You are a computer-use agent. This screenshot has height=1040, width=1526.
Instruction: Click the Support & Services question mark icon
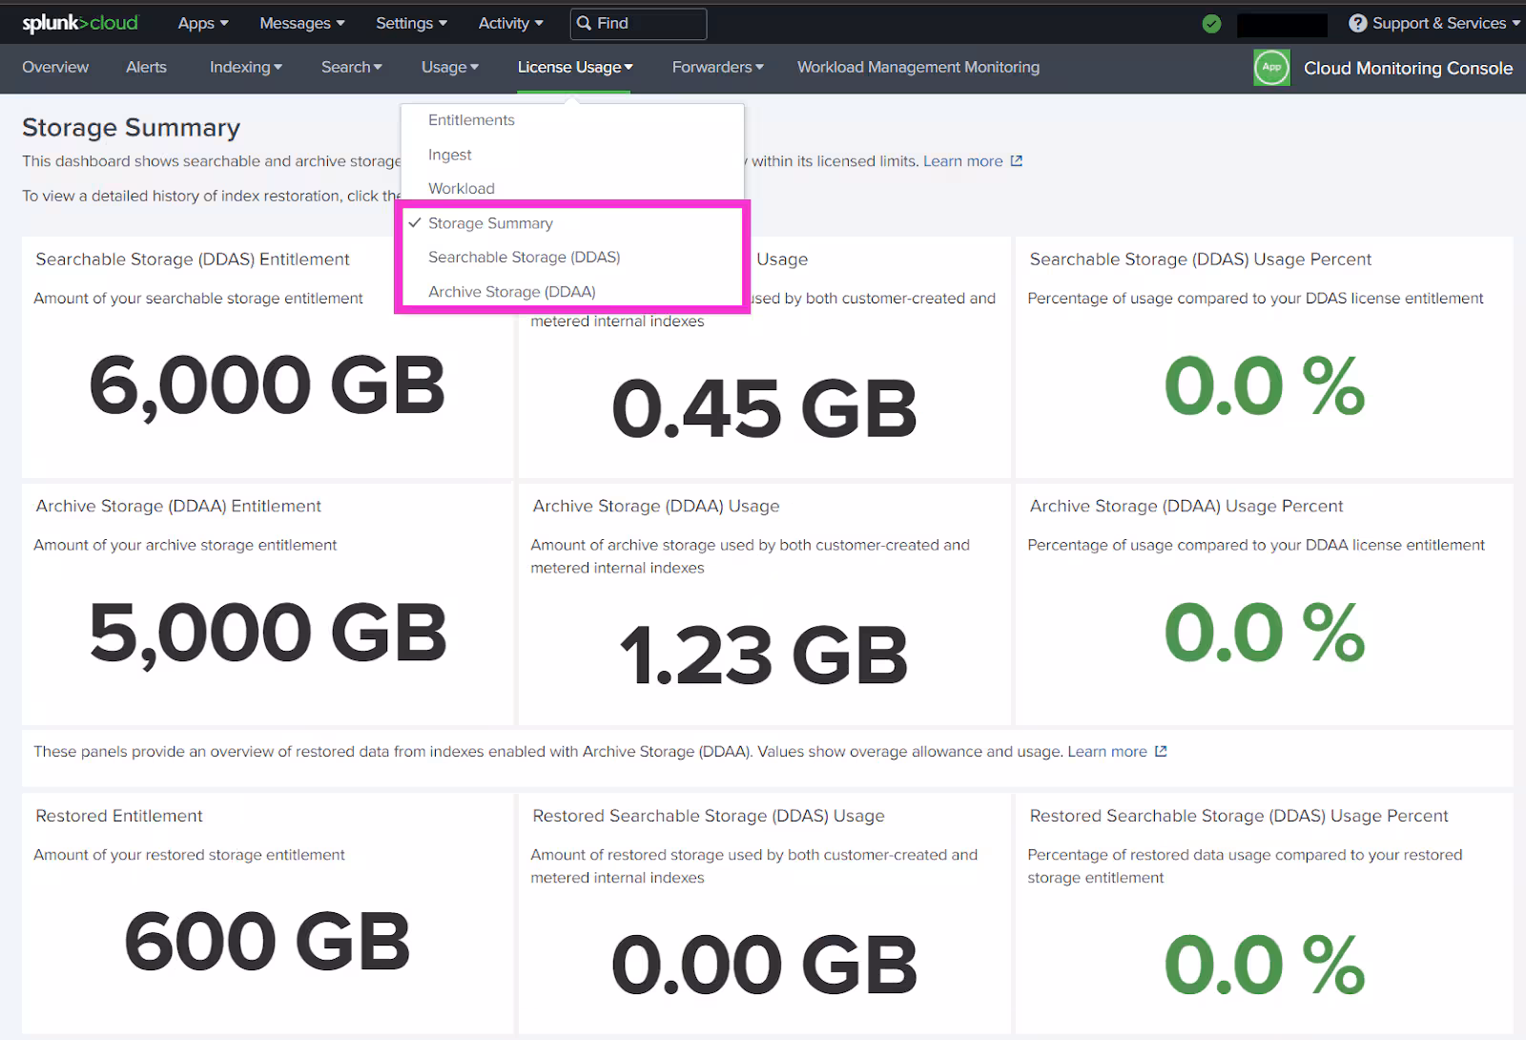pyautogui.click(x=1357, y=23)
